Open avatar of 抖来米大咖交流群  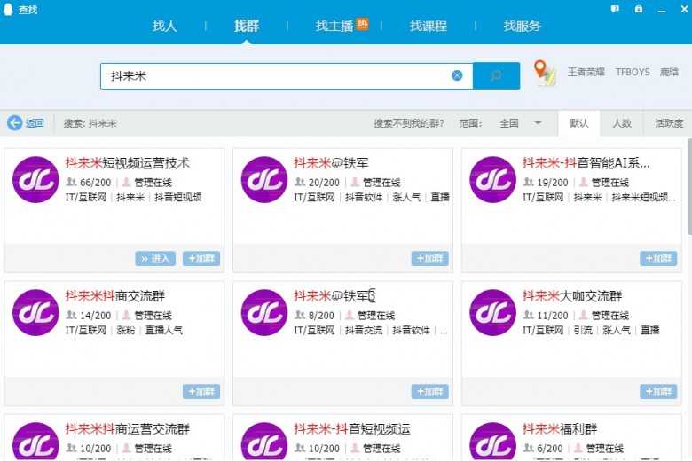(x=493, y=312)
